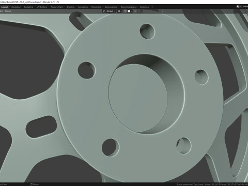
Task: Click the proportional falloff curve icon
Action: click(139, 11)
